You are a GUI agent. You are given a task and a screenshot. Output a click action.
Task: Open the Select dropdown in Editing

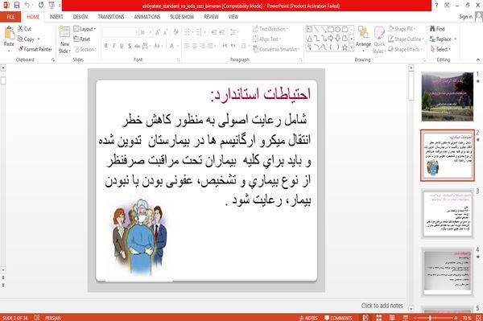tap(441, 49)
